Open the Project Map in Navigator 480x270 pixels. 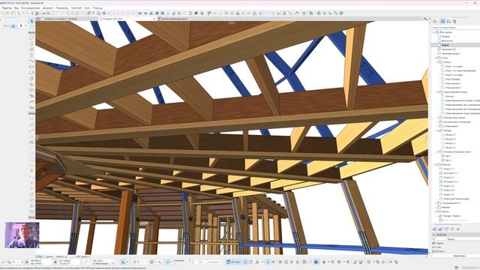(435, 22)
